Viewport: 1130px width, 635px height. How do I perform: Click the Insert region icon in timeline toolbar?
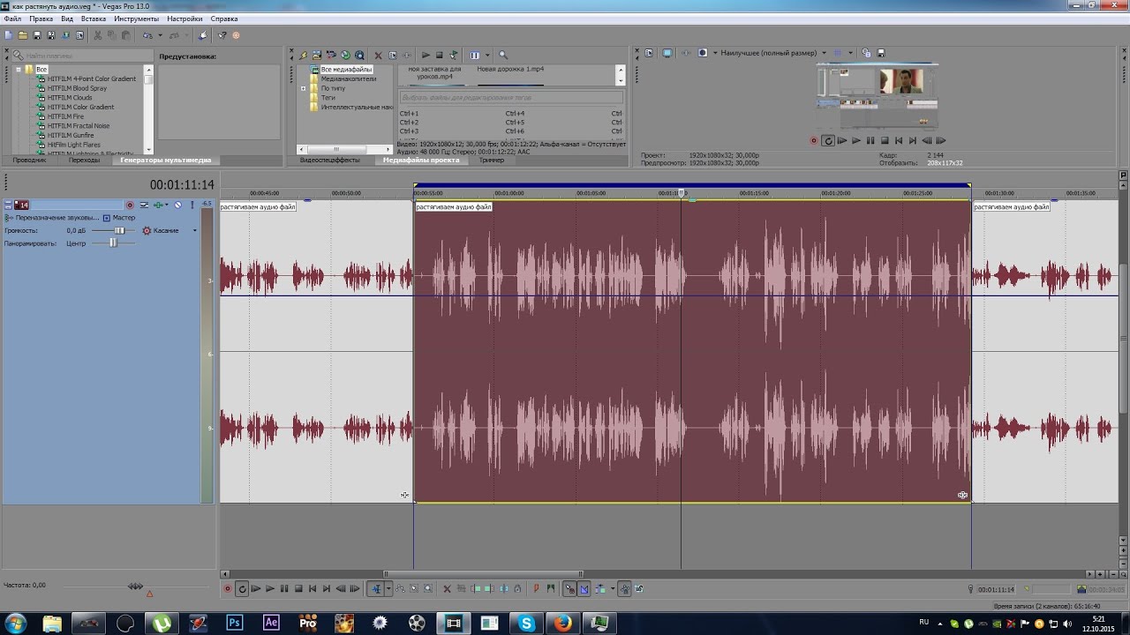pyautogui.click(x=550, y=589)
